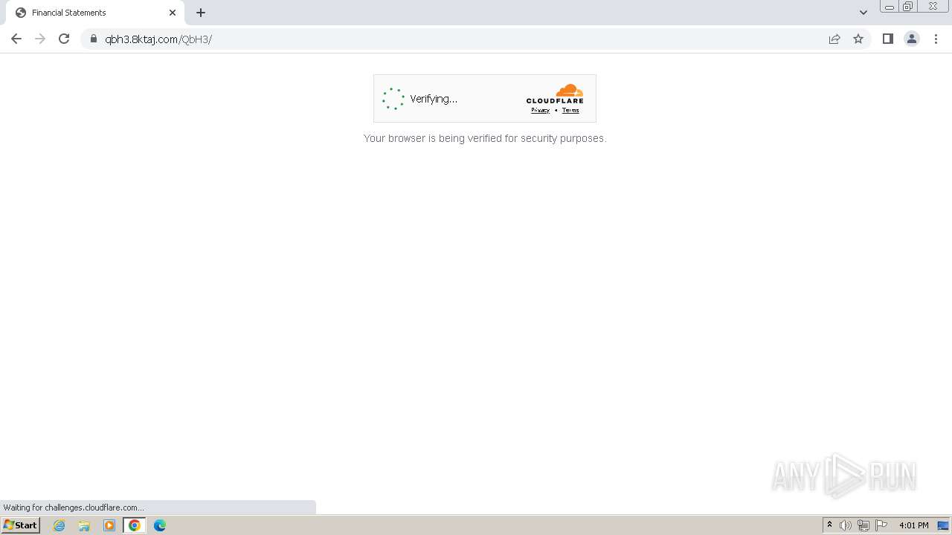Viewport: 952px width, 535px height.
Task: Expand the tab search dropdown arrow
Action: [863, 13]
